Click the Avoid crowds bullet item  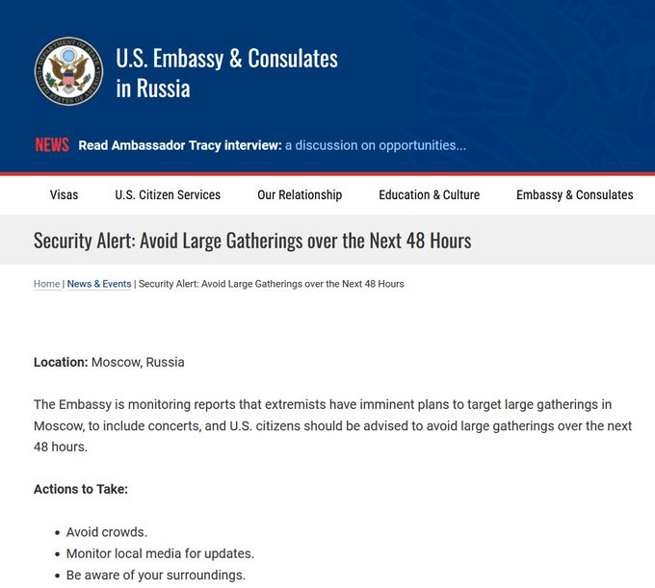(x=107, y=532)
